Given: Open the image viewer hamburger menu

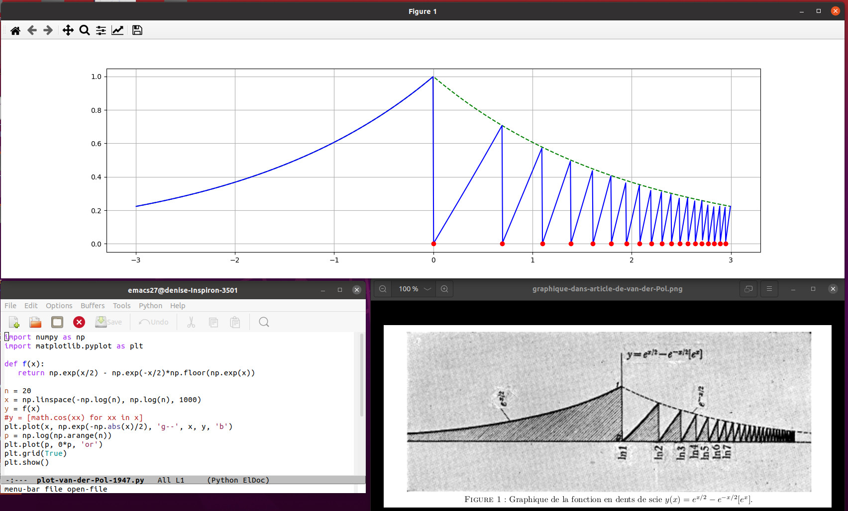Looking at the screenshot, I should click(769, 289).
